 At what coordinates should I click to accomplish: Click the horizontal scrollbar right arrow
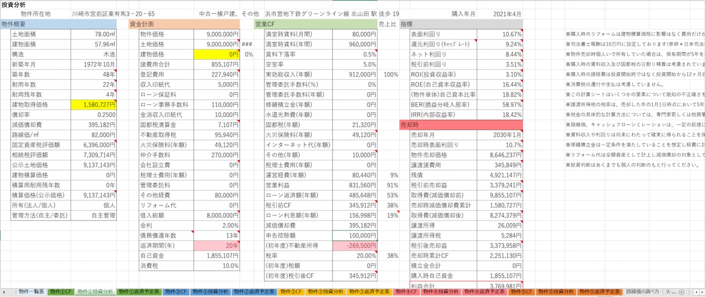[x=701, y=292]
